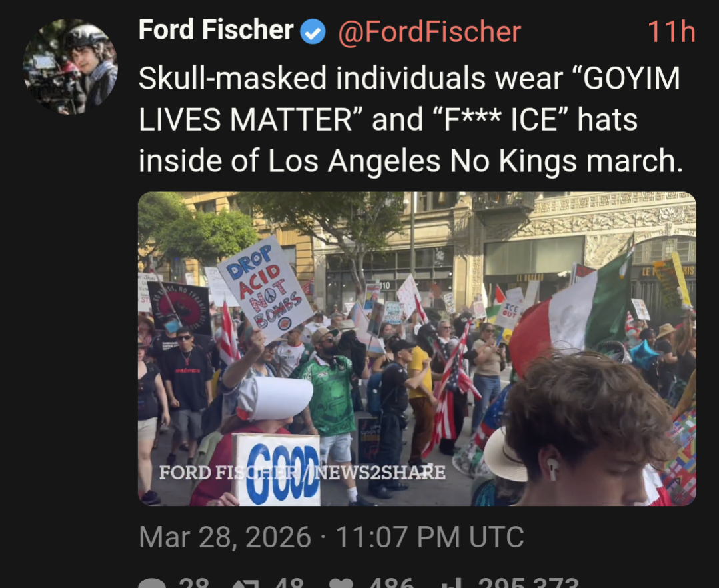Click the reply count 28
This screenshot has width=719, height=588.
pos(194,583)
